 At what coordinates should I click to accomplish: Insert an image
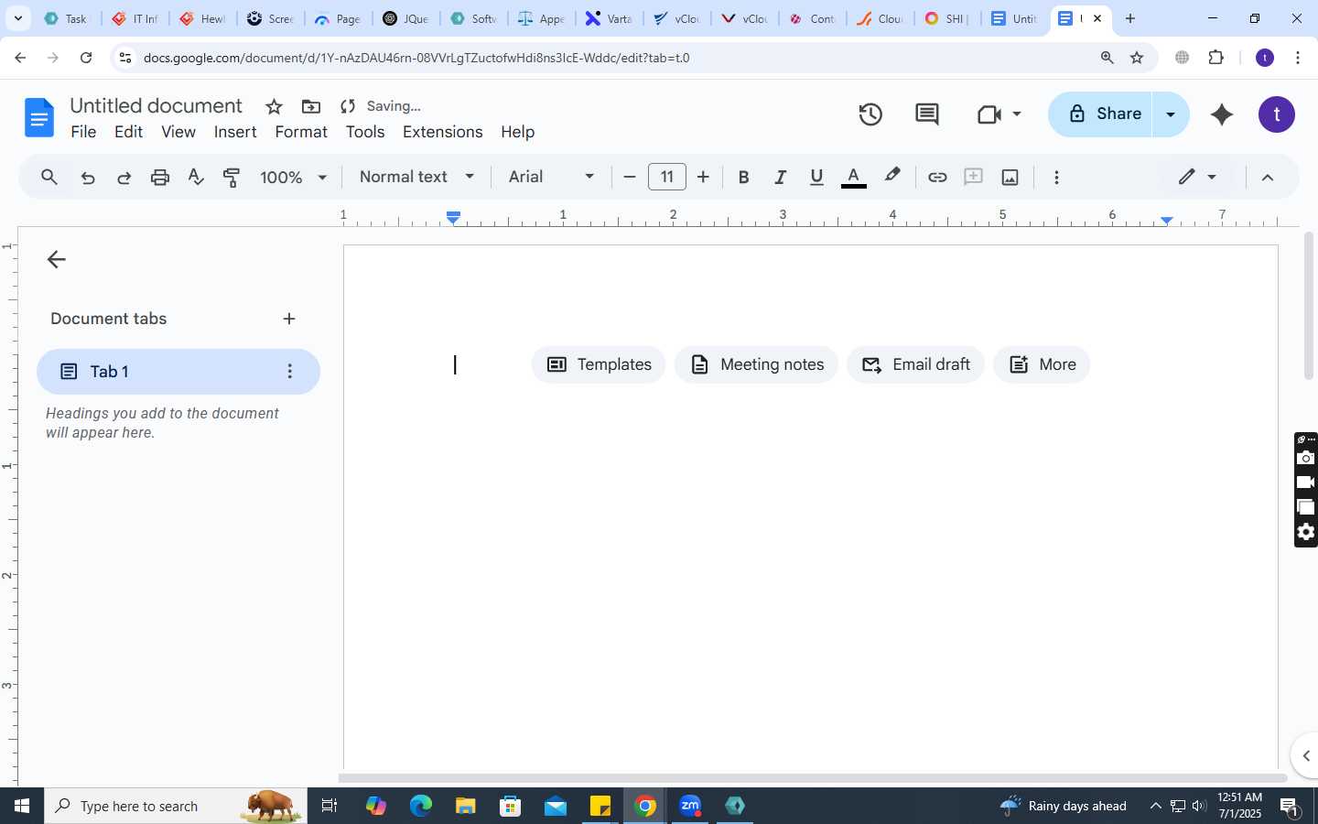[1010, 178]
